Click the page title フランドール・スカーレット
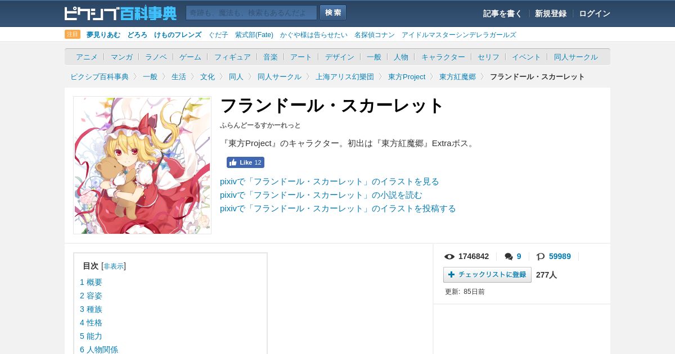The width and height of the screenshot is (675, 354). 332,106
